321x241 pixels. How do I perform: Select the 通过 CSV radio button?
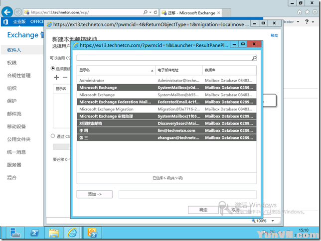pos(53,136)
